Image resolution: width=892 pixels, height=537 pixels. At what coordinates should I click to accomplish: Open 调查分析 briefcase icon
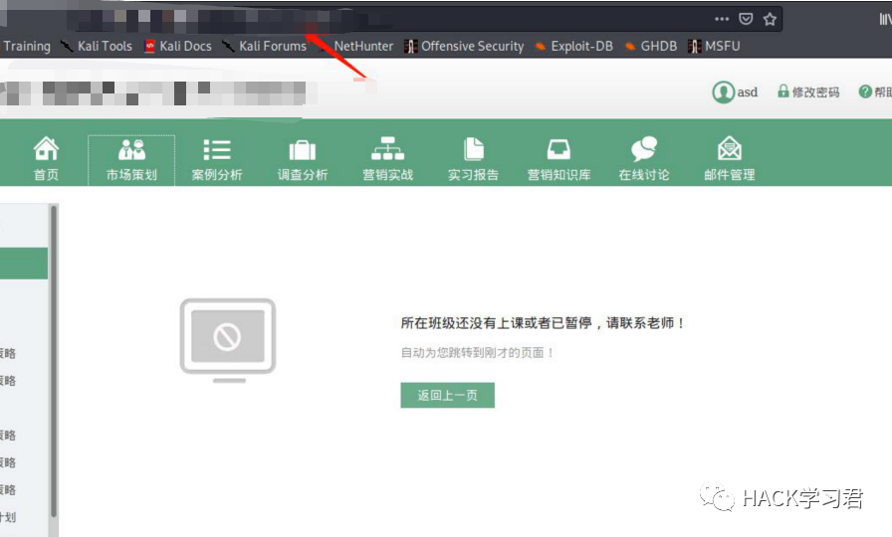[x=302, y=150]
